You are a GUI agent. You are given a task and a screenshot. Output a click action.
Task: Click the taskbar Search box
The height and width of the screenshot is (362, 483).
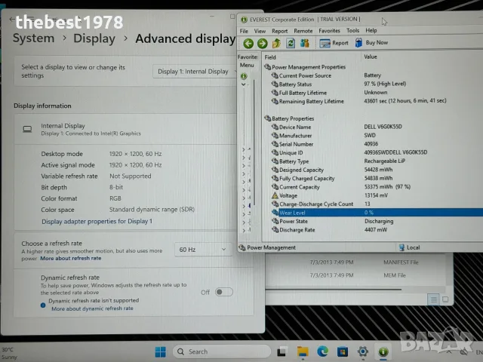(221, 351)
